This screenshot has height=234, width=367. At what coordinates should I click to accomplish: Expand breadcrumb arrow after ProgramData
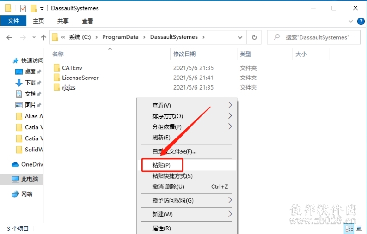point(144,37)
